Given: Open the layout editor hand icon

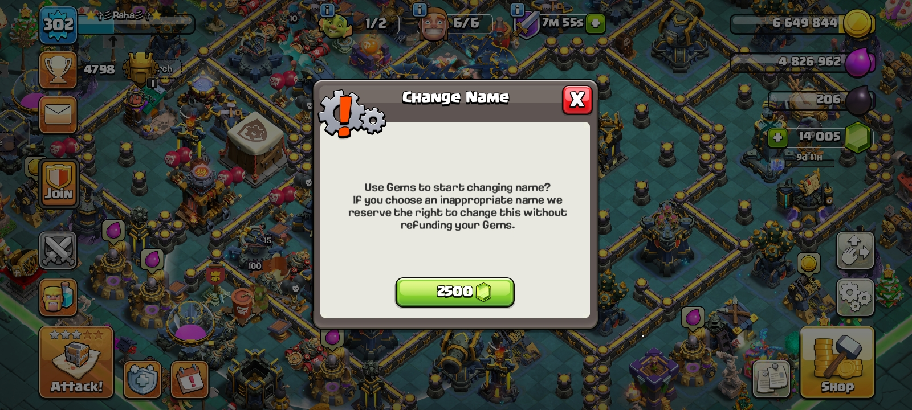Looking at the screenshot, I should point(855,251).
